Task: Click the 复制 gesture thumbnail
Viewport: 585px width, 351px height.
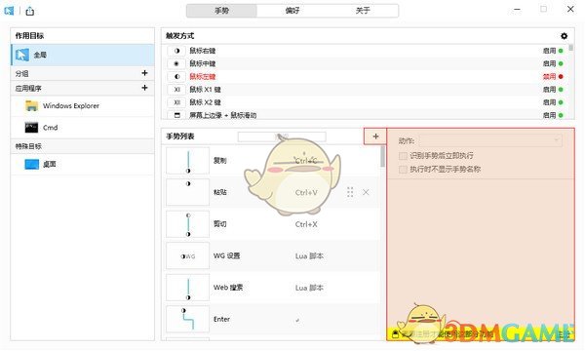Action: point(187,161)
